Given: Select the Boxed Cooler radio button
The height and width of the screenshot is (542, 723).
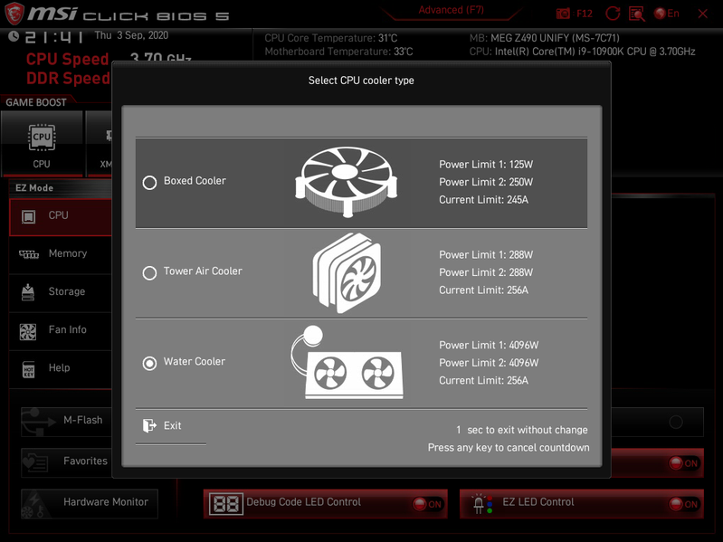Looking at the screenshot, I should (149, 183).
